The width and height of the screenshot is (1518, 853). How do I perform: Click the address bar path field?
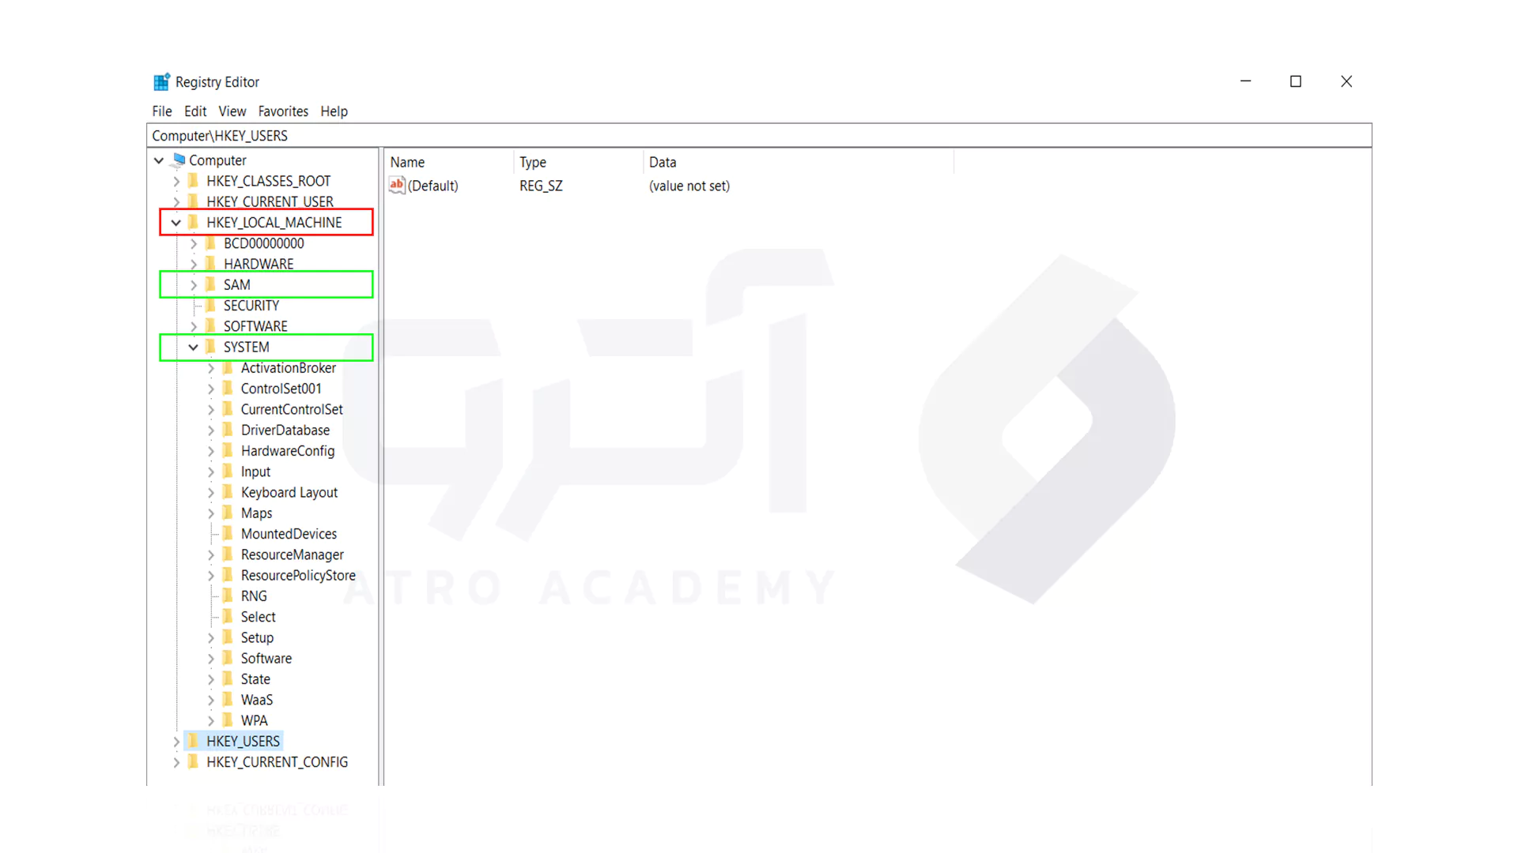(759, 135)
